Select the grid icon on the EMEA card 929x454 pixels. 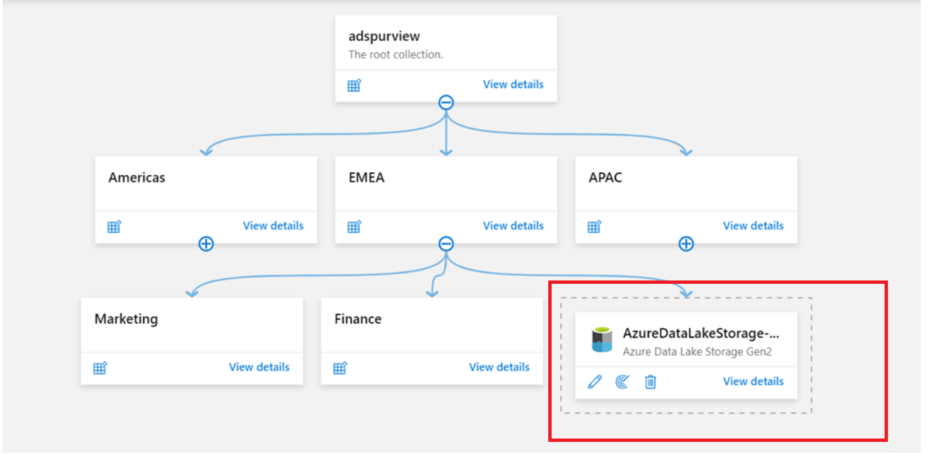(354, 227)
